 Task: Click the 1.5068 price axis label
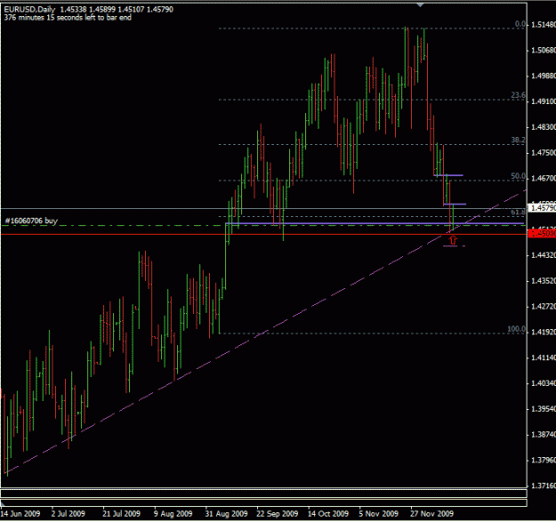coord(543,51)
